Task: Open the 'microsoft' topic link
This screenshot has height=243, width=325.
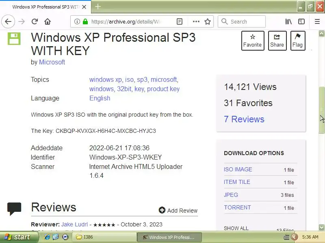Action: [164, 80]
